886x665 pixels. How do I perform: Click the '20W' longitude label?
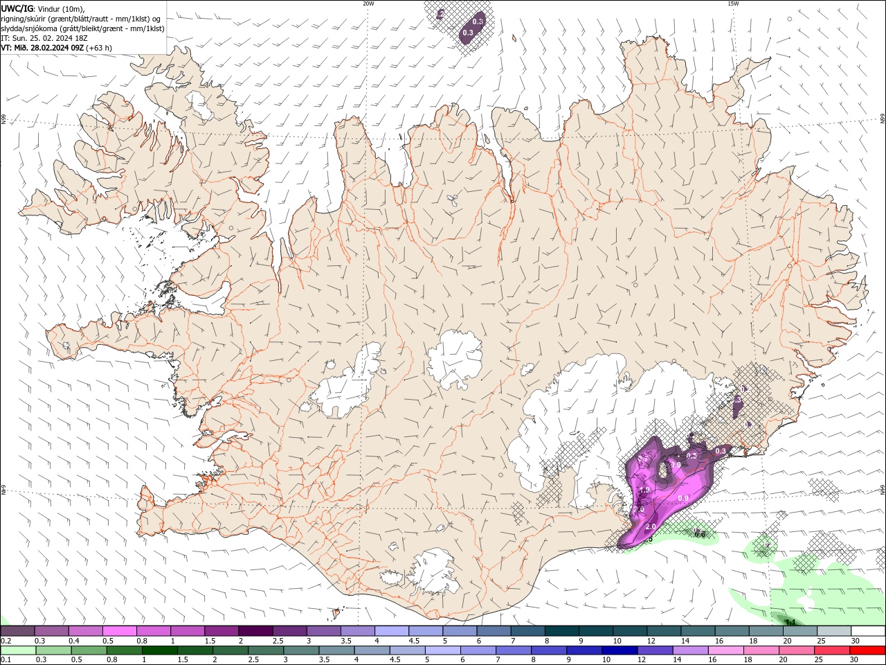(x=368, y=3)
